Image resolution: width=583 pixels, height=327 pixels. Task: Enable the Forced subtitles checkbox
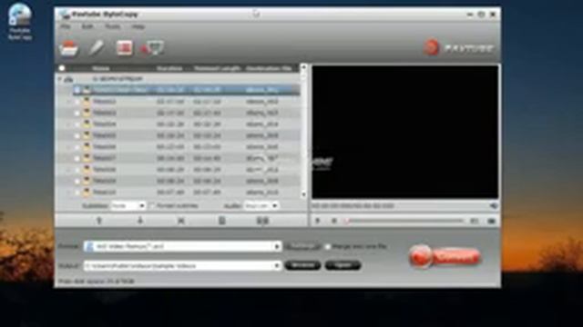pyautogui.click(x=152, y=206)
